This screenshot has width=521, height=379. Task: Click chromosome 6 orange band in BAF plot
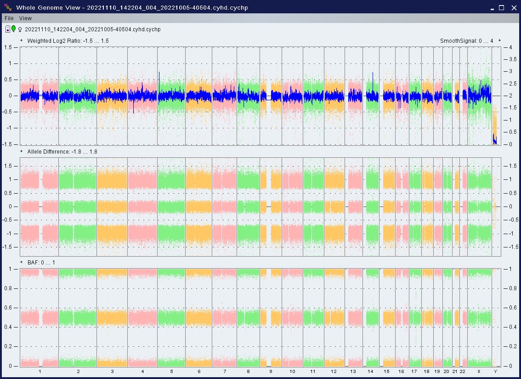[199, 317]
